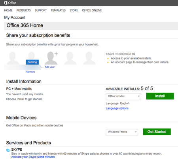Open Language options link
This screenshot has height=161, width=178.
[117, 108]
